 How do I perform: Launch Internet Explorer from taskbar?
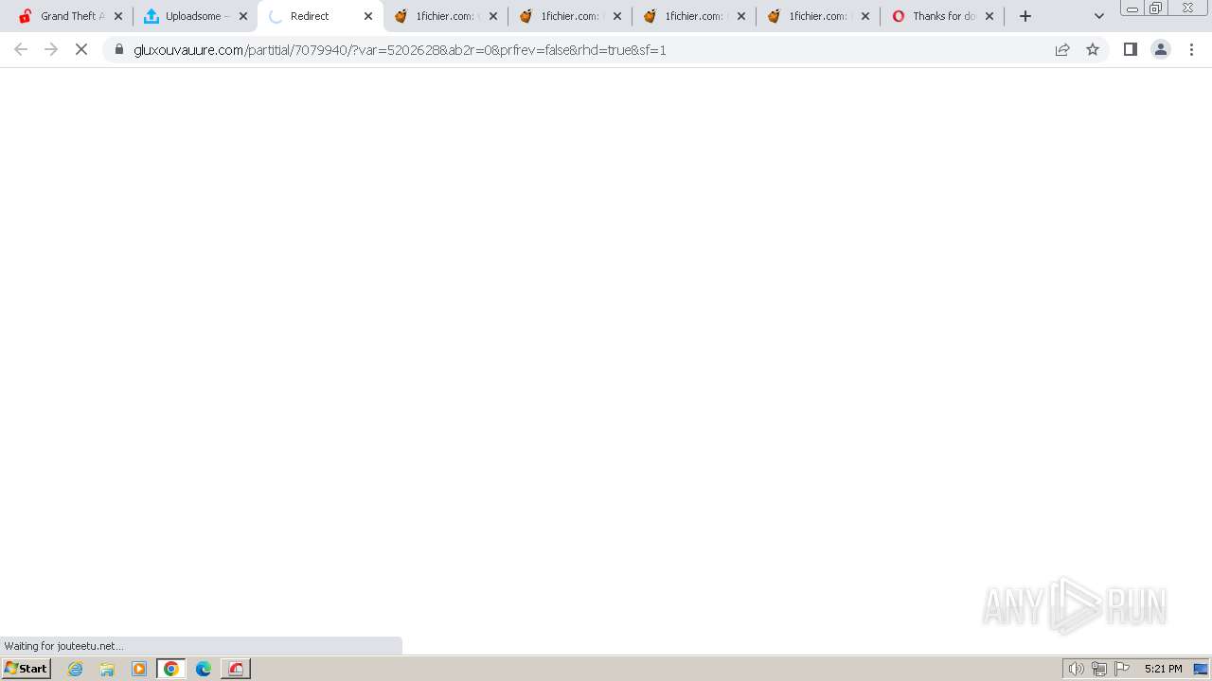pyautogui.click(x=76, y=669)
